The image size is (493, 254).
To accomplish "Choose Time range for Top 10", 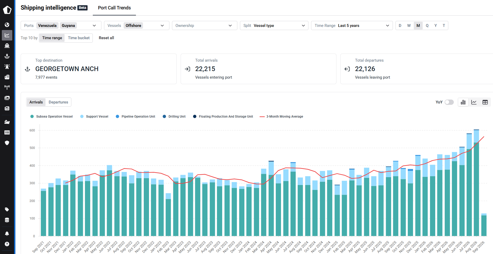I will [x=52, y=38].
